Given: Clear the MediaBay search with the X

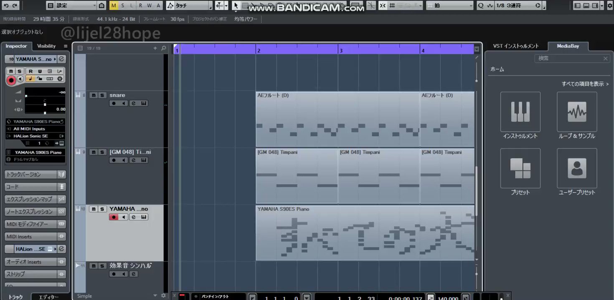Looking at the screenshot, I should 606,59.
